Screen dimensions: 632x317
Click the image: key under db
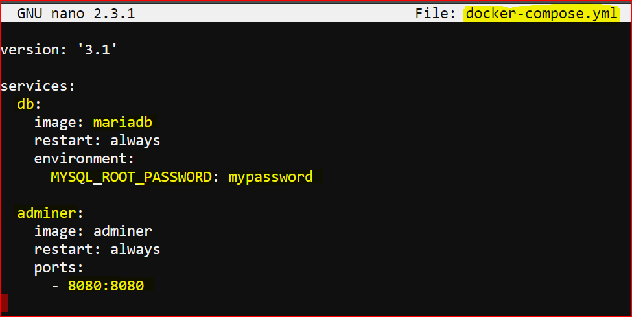pos(59,123)
